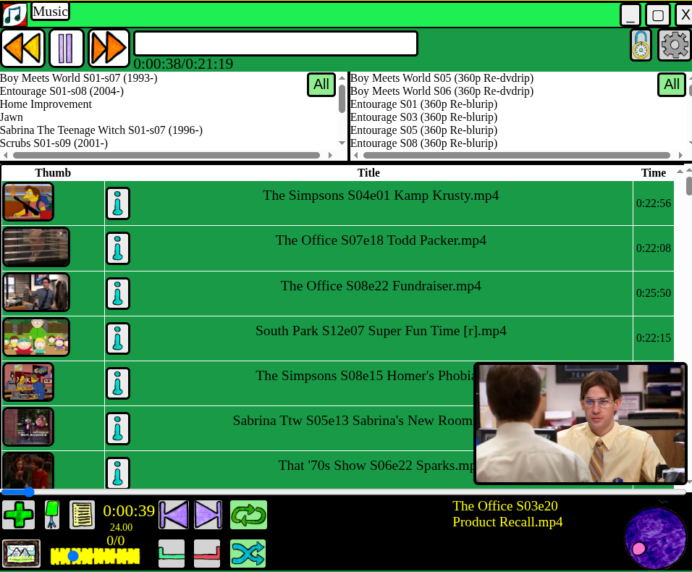Select Home Improvement in the shows list
692x572 pixels.
(x=46, y=104)
